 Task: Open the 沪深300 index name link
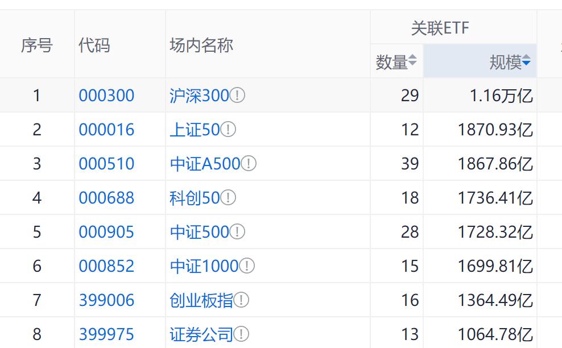[x=199, y=96]
